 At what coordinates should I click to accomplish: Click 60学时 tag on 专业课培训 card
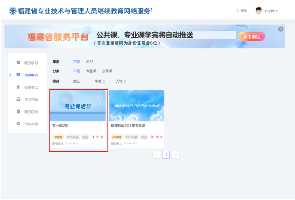[x=58, y=137]
